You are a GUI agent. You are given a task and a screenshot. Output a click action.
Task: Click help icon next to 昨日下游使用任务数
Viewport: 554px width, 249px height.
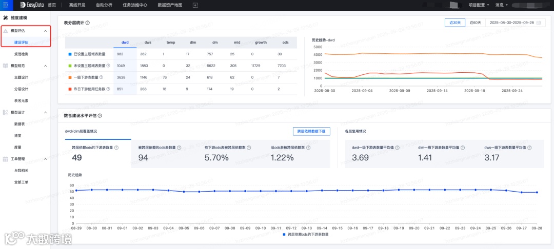108,89
